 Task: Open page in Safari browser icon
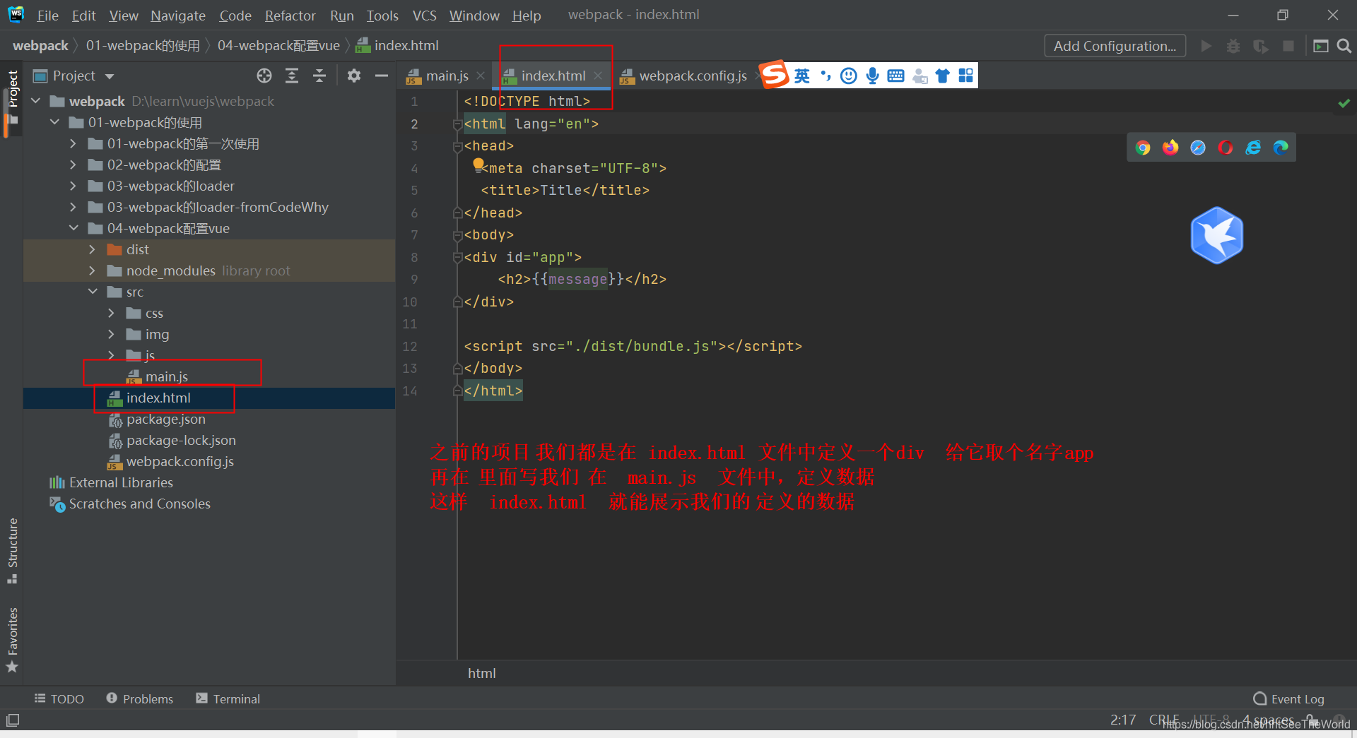(x=1198, y=147)
